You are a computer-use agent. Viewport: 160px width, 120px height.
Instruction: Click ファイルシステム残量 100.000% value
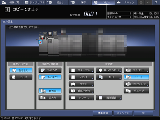154,17
